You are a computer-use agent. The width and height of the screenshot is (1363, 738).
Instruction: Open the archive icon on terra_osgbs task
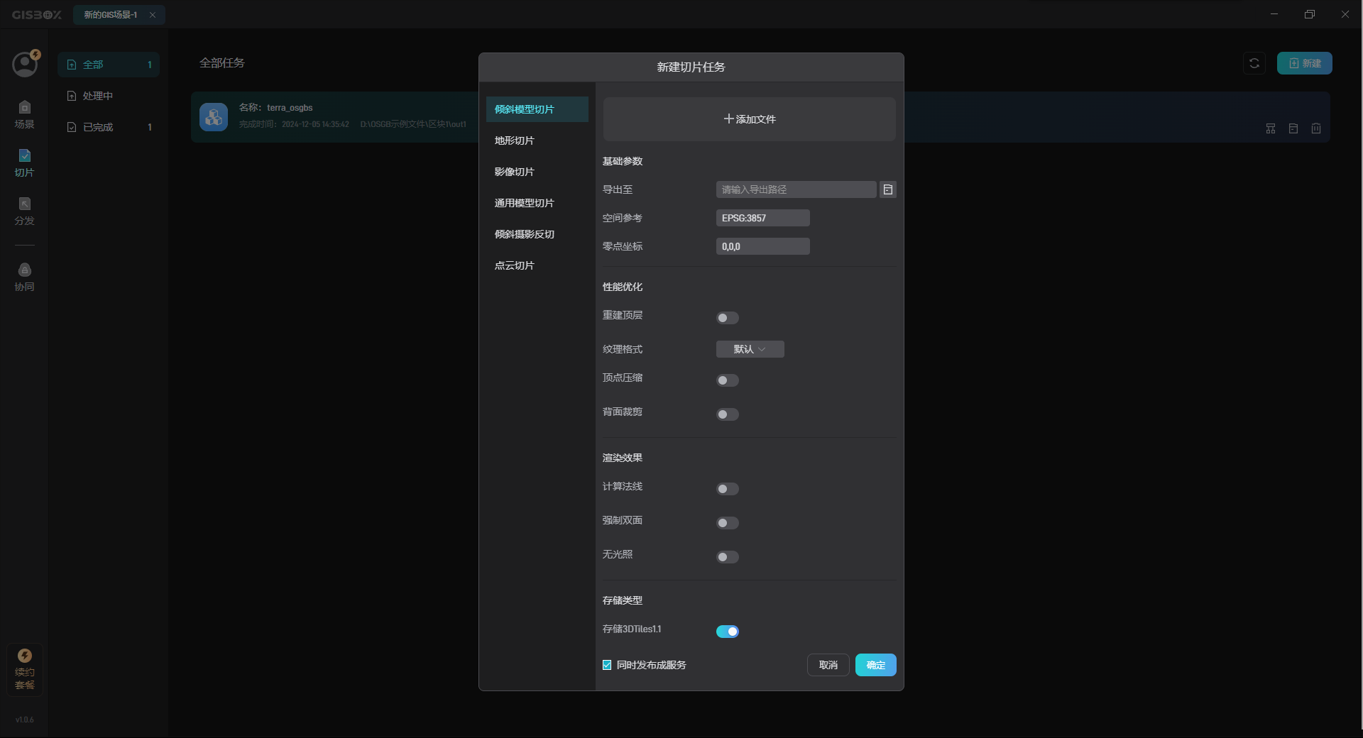[x=1293, y=128]
